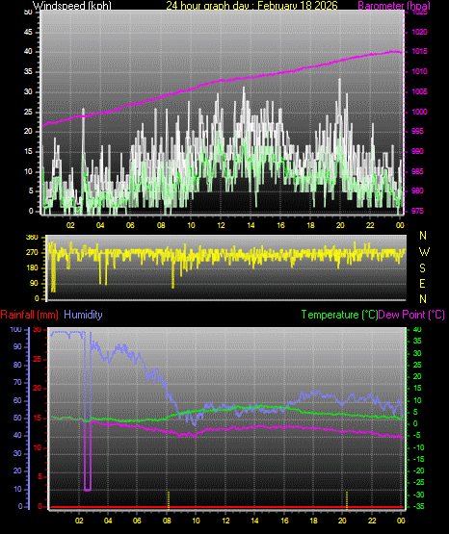Click the 90 wind direction degree label
Image resolution: width=449 pixels, height=534 pixels.
[34, 283]
